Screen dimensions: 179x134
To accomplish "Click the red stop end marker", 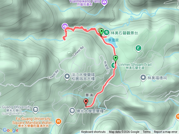I will (x=86, y=102).
